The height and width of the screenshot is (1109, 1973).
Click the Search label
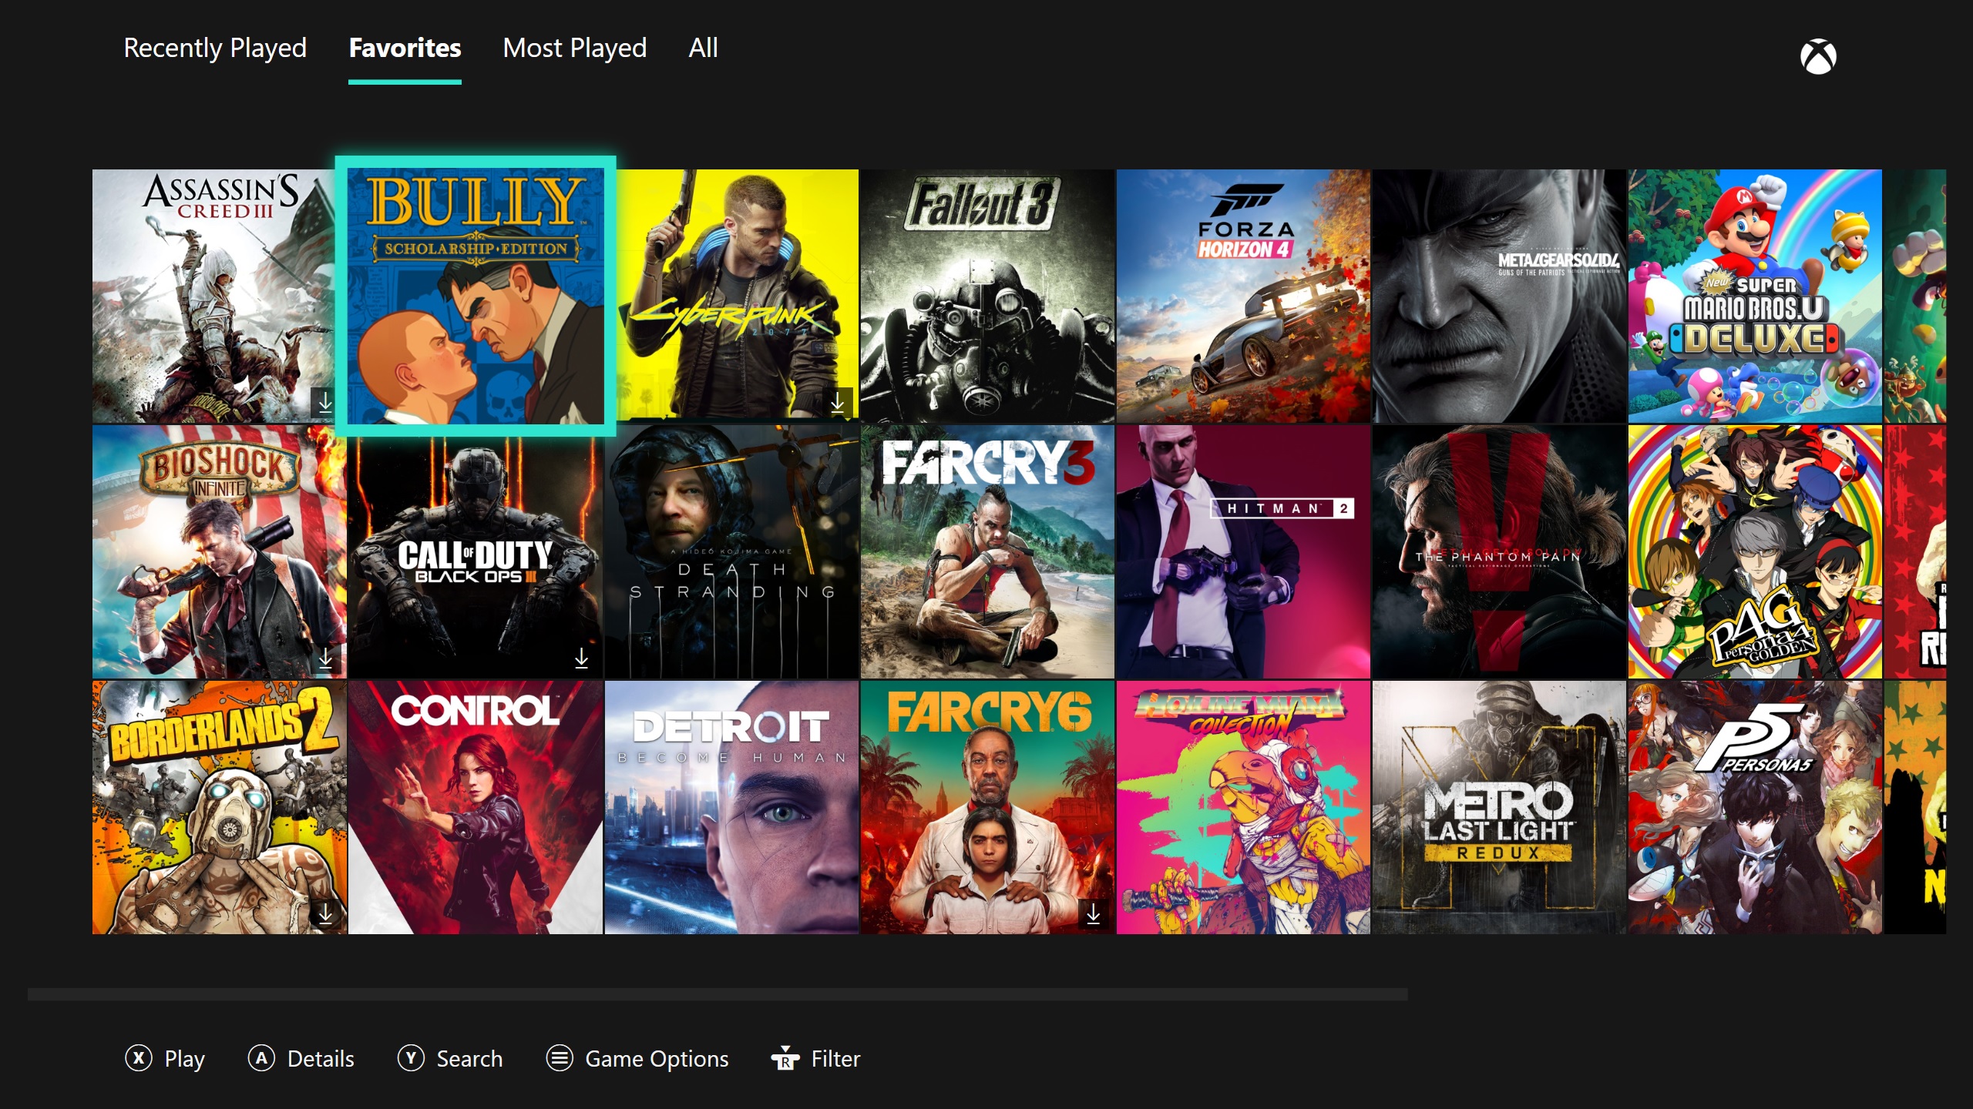pos(469,1059)
